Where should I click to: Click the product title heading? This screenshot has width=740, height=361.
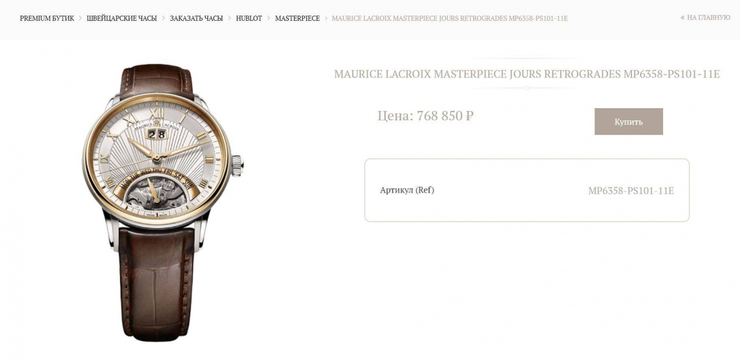coord(527,74)
